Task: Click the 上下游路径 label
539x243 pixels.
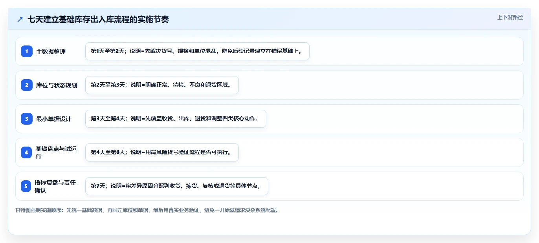Action: tap(510, 17)
